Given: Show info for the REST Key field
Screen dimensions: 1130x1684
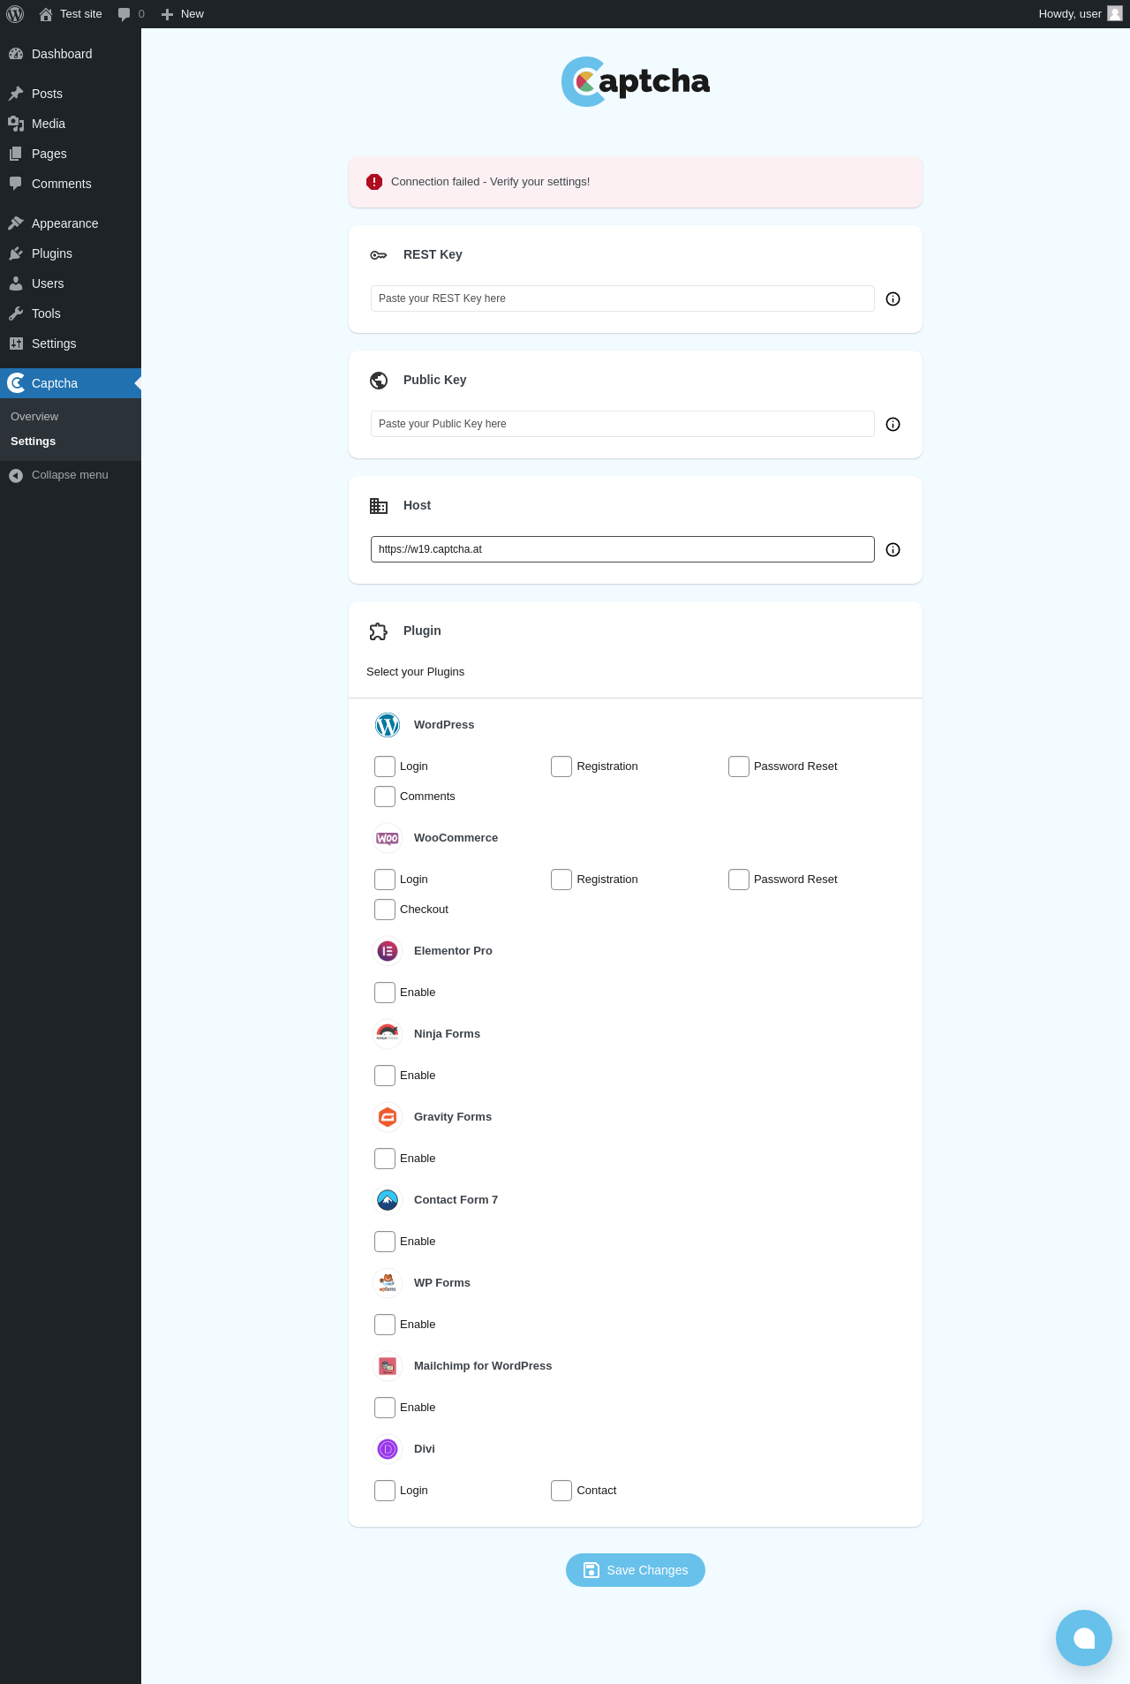Looking at the screenshot, I should pos(893,299).
